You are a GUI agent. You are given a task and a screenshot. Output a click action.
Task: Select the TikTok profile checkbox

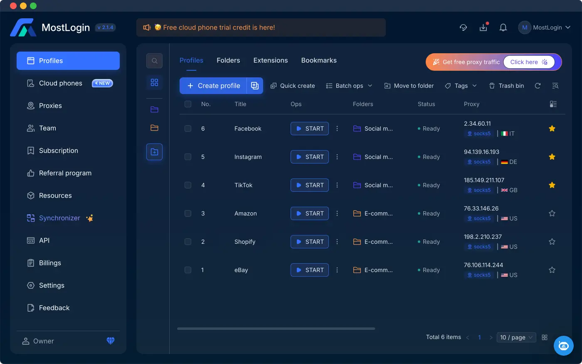tap(188, 185)
